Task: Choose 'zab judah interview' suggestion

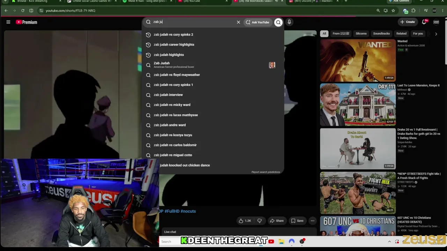Action: [213, 95]
